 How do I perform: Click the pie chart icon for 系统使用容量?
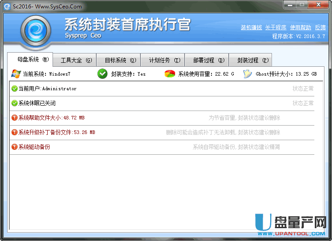[x=170, y=74]
